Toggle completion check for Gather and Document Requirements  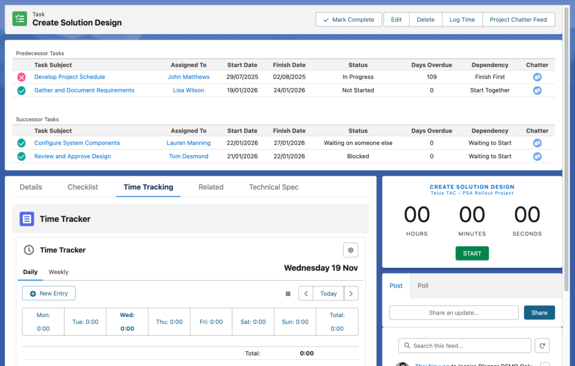tap(21, 90)
